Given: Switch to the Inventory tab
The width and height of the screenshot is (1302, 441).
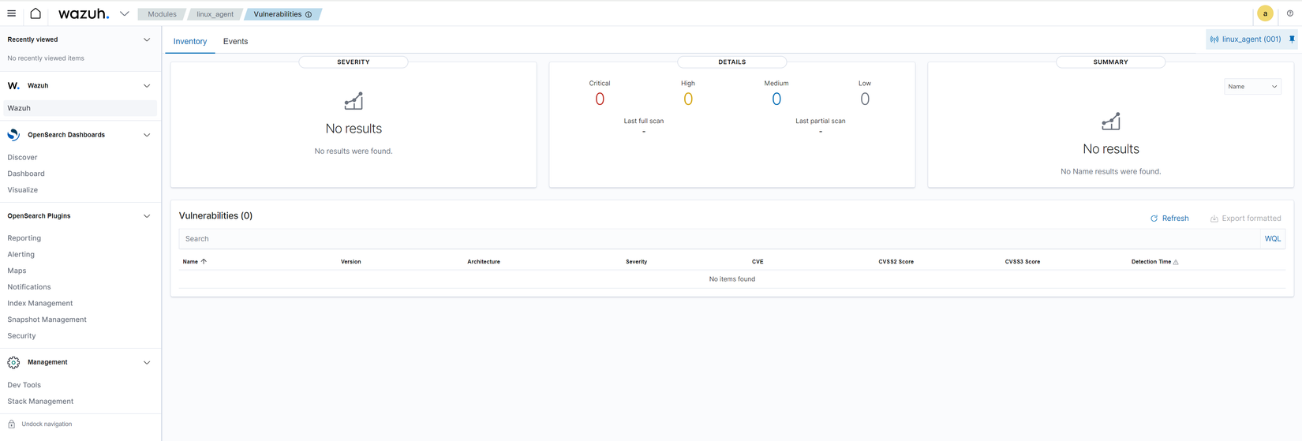Looking at the screenshot, I should tap(190, 41).
